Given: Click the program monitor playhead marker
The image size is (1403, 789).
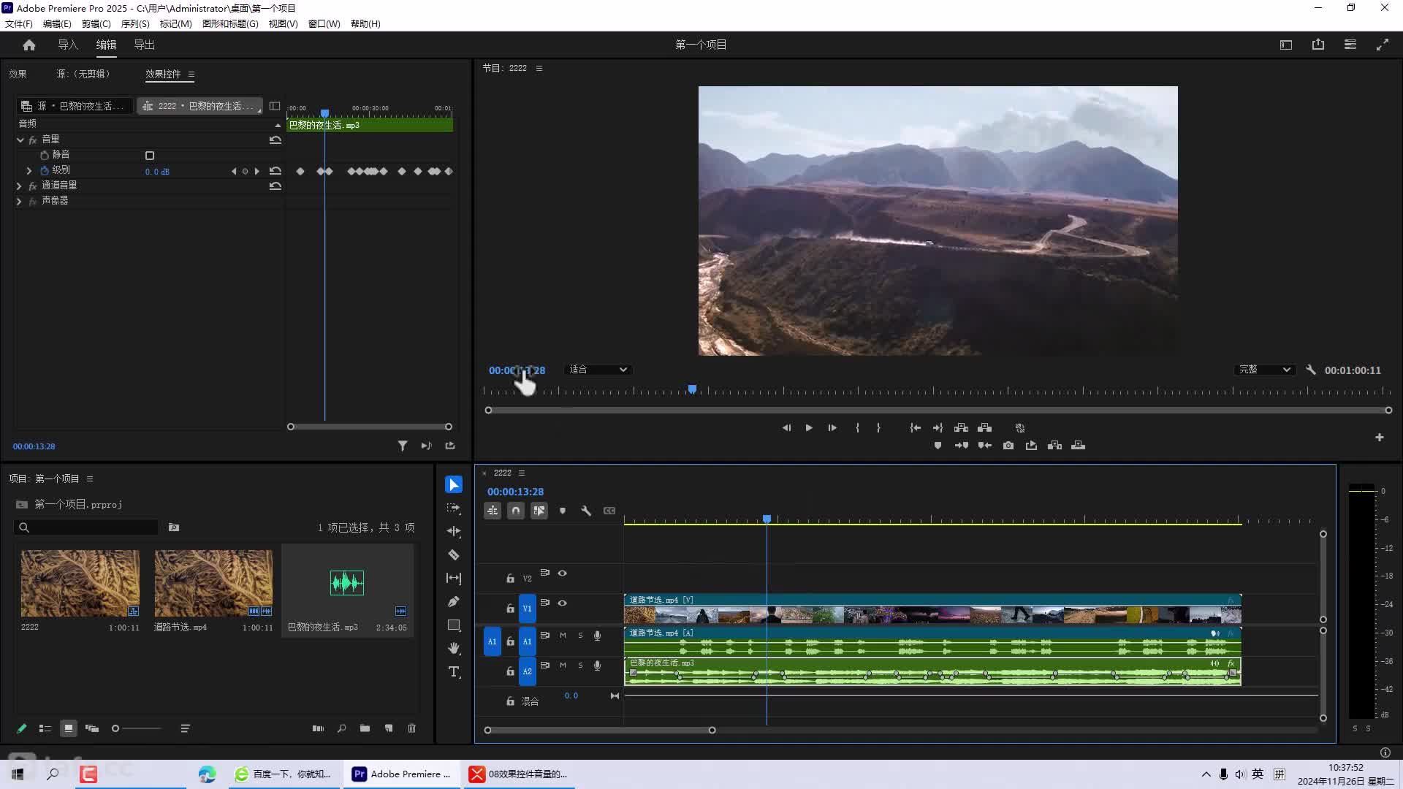Looking at the screenshot, I should 692,389.
